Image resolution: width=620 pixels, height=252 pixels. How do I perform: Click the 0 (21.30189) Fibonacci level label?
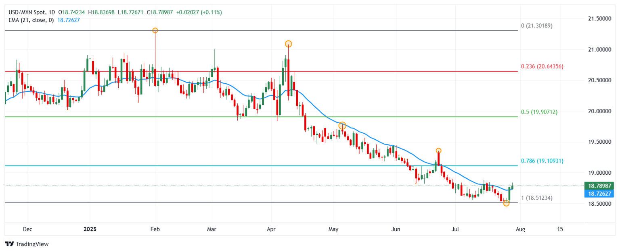pyautogui.click(x=537, y=25)
